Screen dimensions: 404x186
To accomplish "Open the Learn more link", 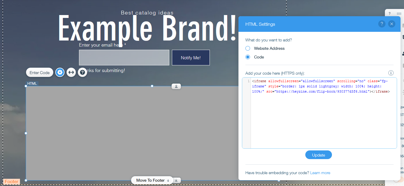I will point(320,173).
